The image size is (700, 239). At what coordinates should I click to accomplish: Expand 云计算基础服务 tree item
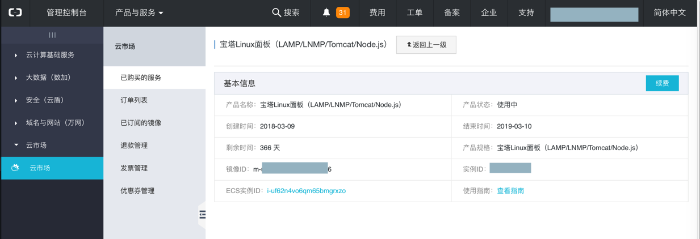[50, 55]
